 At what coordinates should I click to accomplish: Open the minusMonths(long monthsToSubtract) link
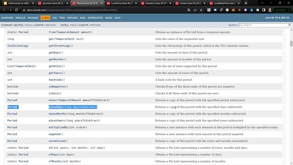(76, 114)
